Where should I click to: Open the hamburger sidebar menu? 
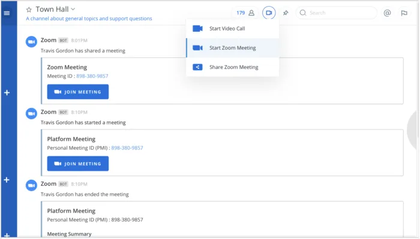pyautogui.click(x=7, y=13)
